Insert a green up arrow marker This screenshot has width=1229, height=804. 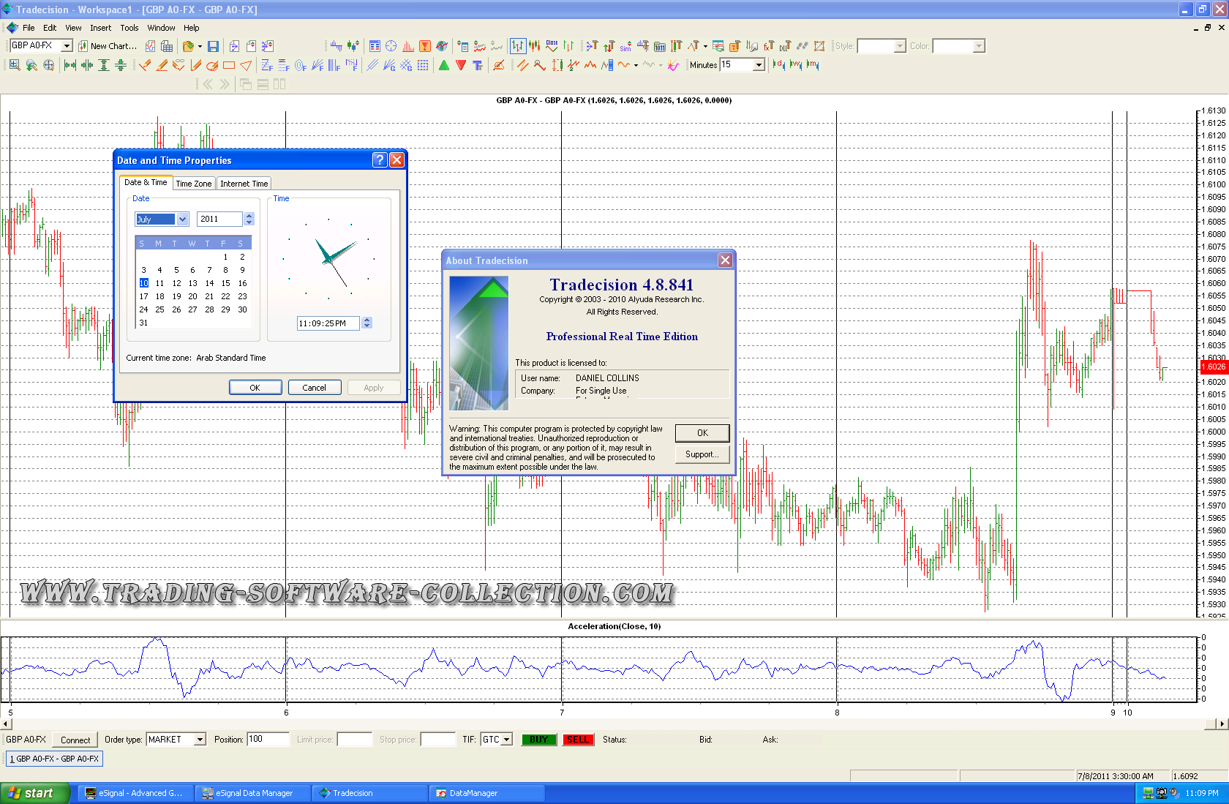pyautogui.click(x=444, y=65)
